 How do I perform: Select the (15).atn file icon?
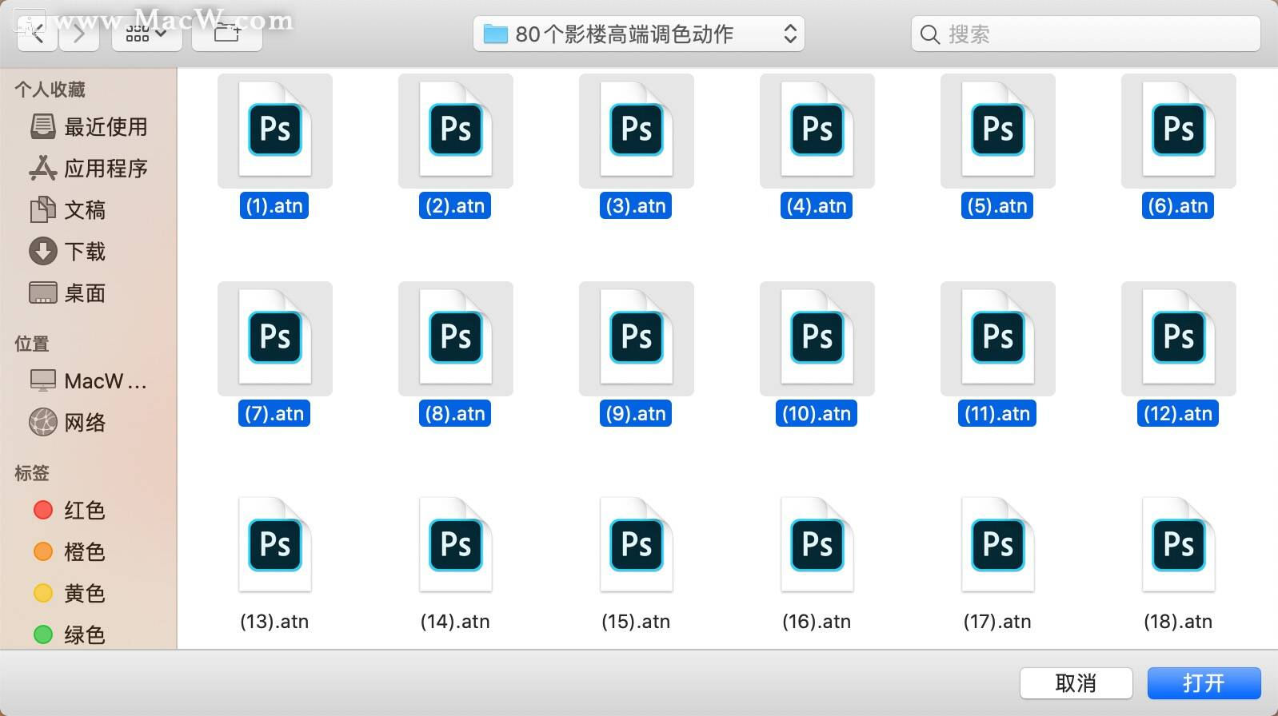637,546
